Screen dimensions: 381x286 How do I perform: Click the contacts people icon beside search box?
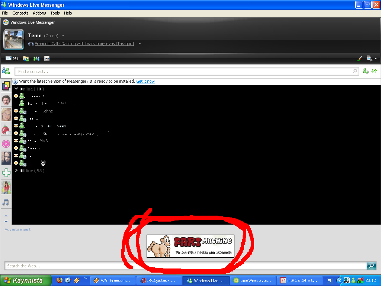point(6,71)
